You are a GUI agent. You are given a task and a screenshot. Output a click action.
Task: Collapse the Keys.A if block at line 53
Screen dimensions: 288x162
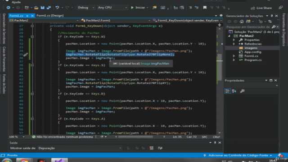pos(32,119)
